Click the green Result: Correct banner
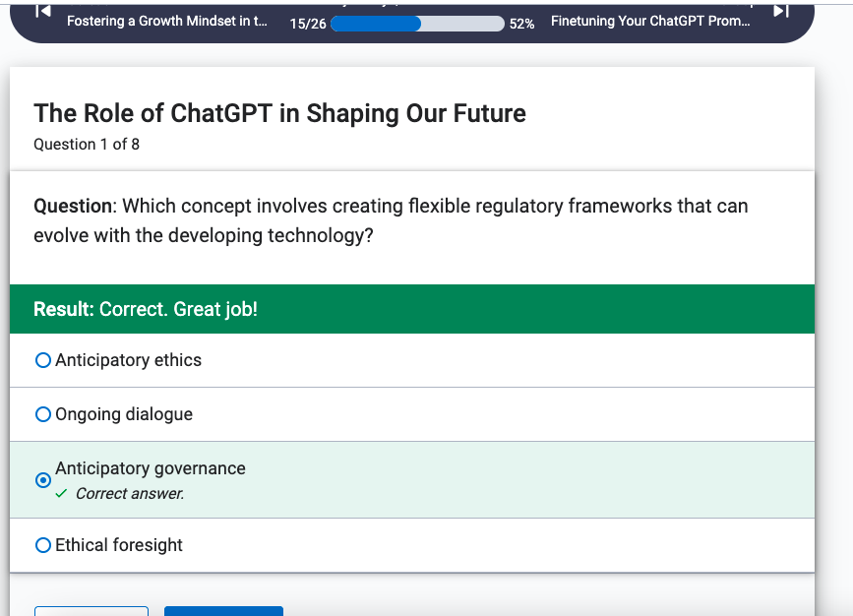 pyautogui.click(x=412, y=309)
